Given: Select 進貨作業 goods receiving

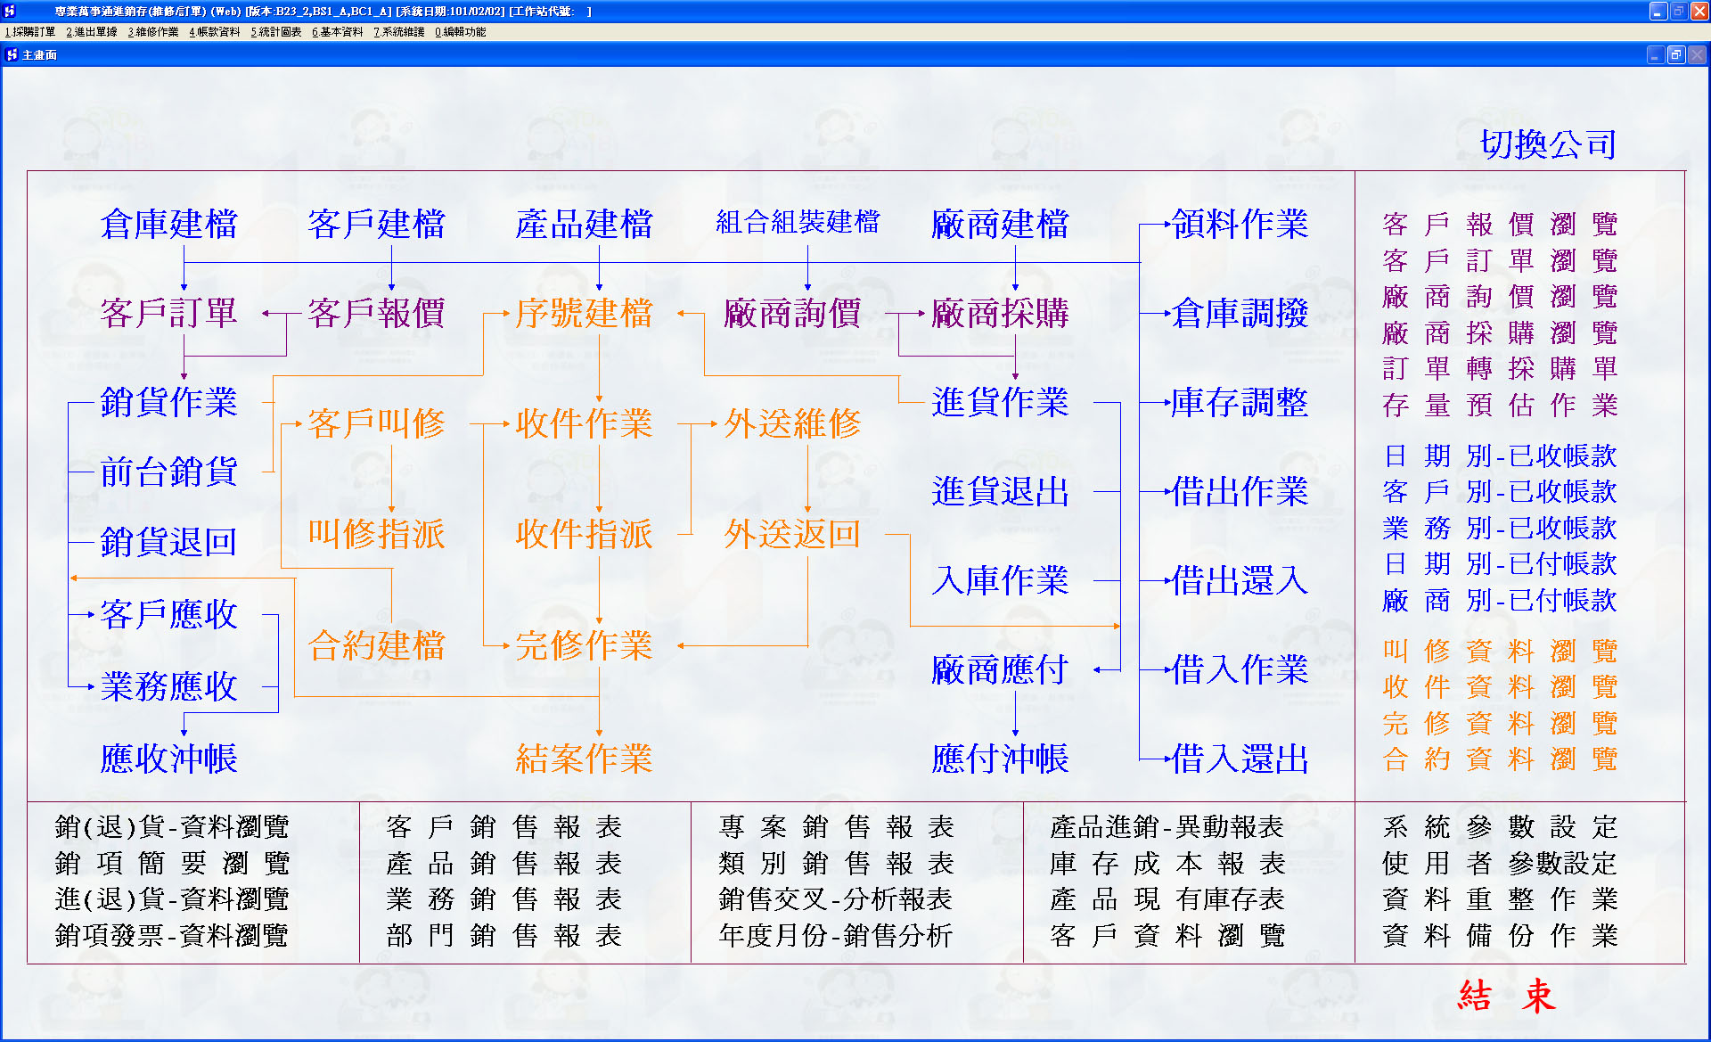Looking at the screenshot, I should click(x=1000, y=403).
